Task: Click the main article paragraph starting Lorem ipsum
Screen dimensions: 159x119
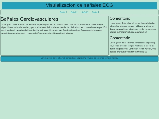Action: (x=54, y=29)
